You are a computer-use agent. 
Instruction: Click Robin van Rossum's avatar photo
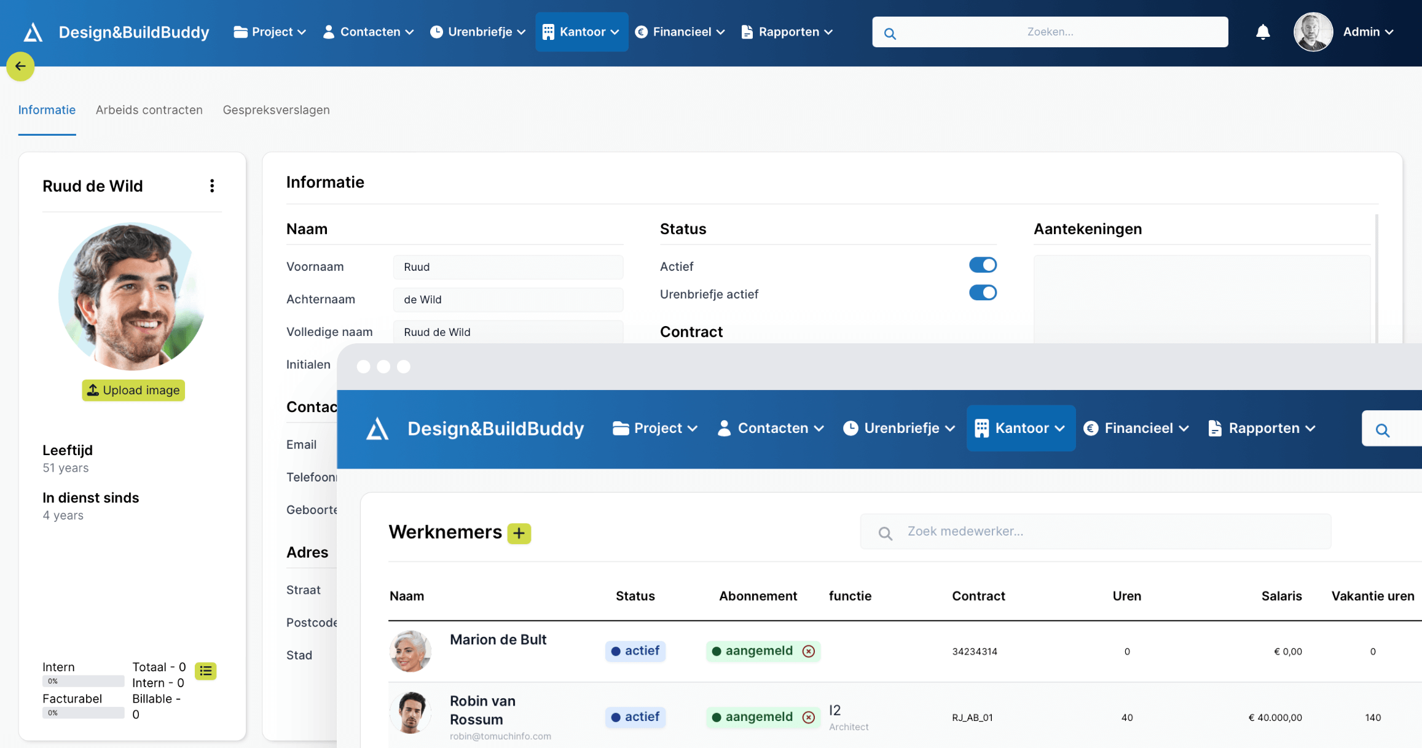[x=410, y=712]
